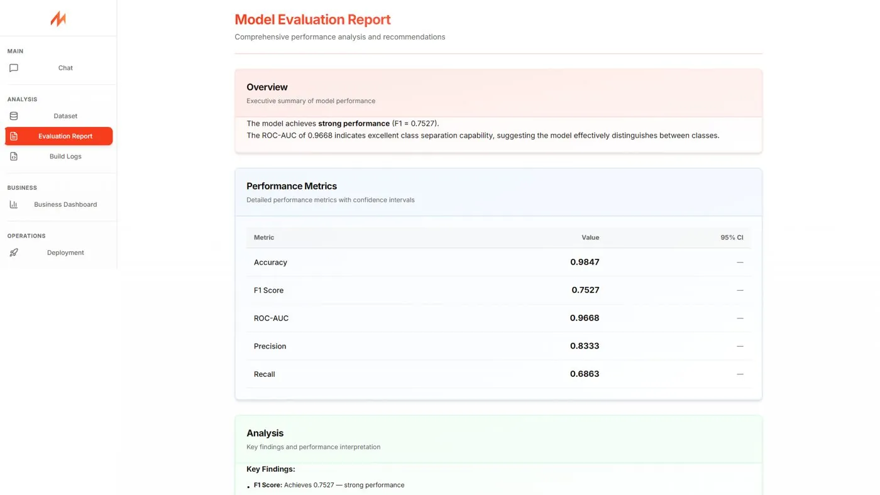Viewport: 880px width, 495px height.
Task: Click the Chat speech bubble icon
Action: [14, 68]
